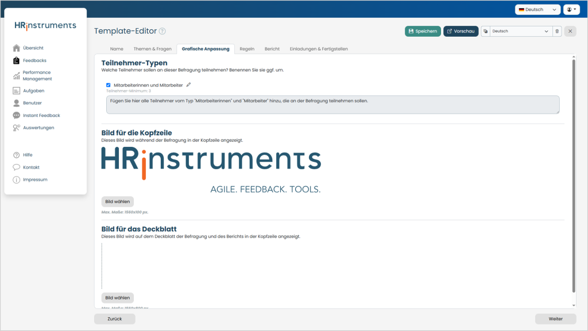Click the Kontakt chat bubble icon

tap(16, 168)
